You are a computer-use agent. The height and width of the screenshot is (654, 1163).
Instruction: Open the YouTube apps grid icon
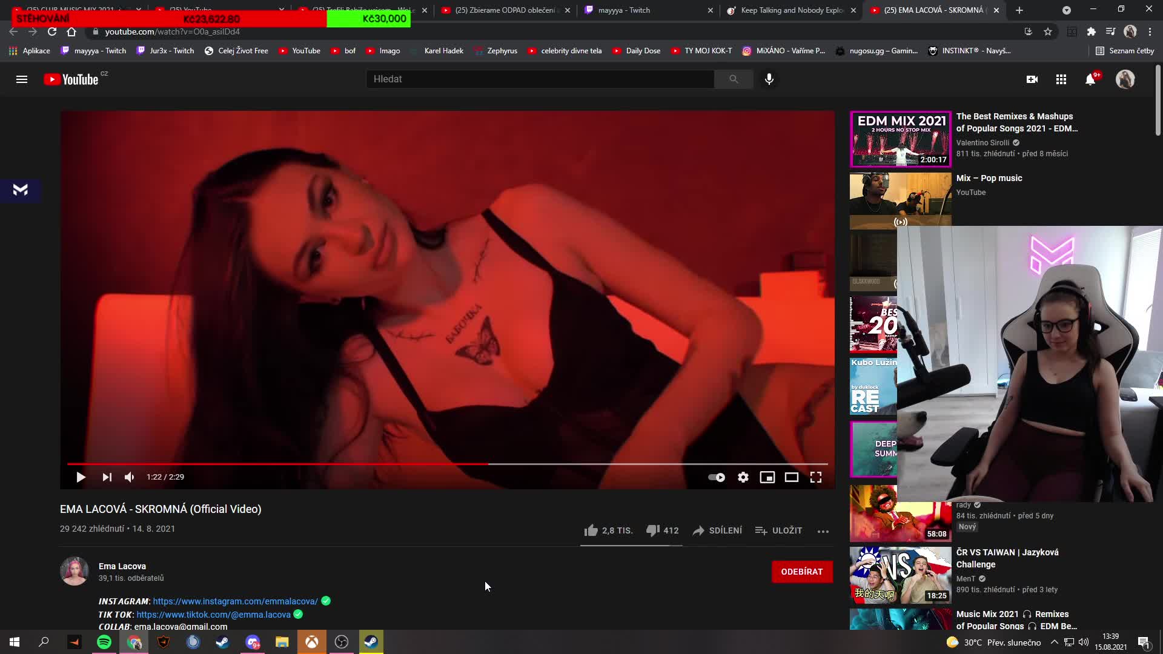[1061, 79]
